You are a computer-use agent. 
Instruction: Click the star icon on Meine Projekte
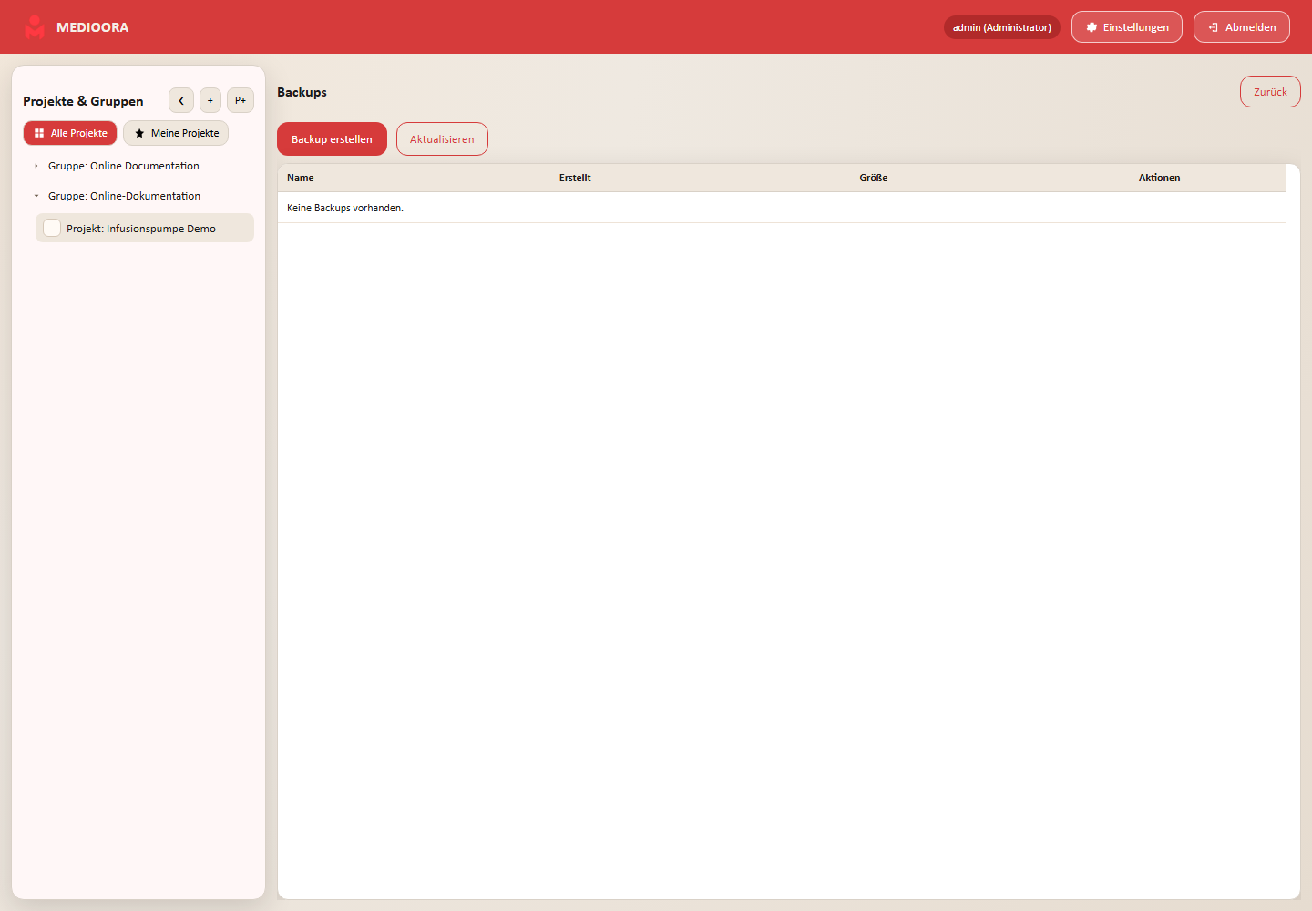139,133
